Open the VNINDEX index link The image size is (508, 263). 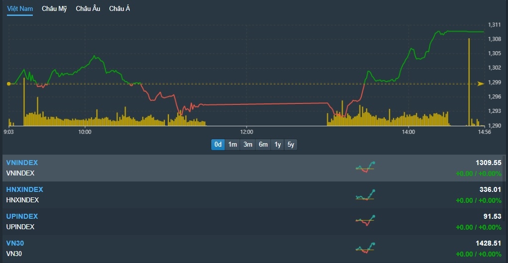click(x=22, y=163)
